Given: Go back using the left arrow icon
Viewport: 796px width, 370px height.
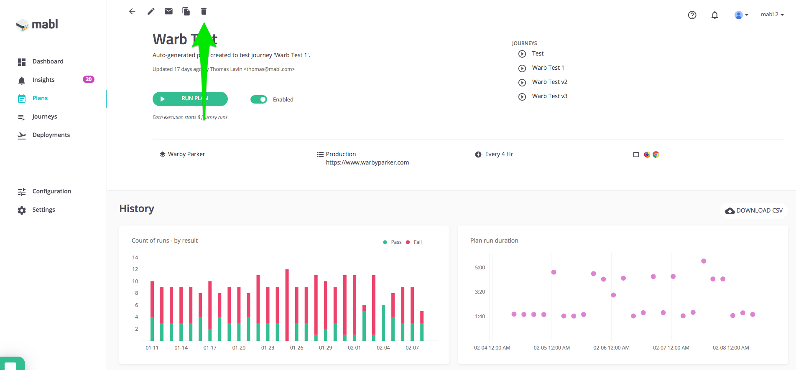Looking at the screenshot, I should coord(132,11).
